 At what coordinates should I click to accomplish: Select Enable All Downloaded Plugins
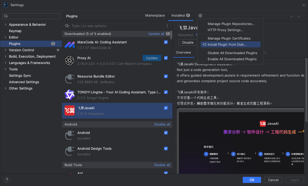pyautogui.click(x=232, y=59)
